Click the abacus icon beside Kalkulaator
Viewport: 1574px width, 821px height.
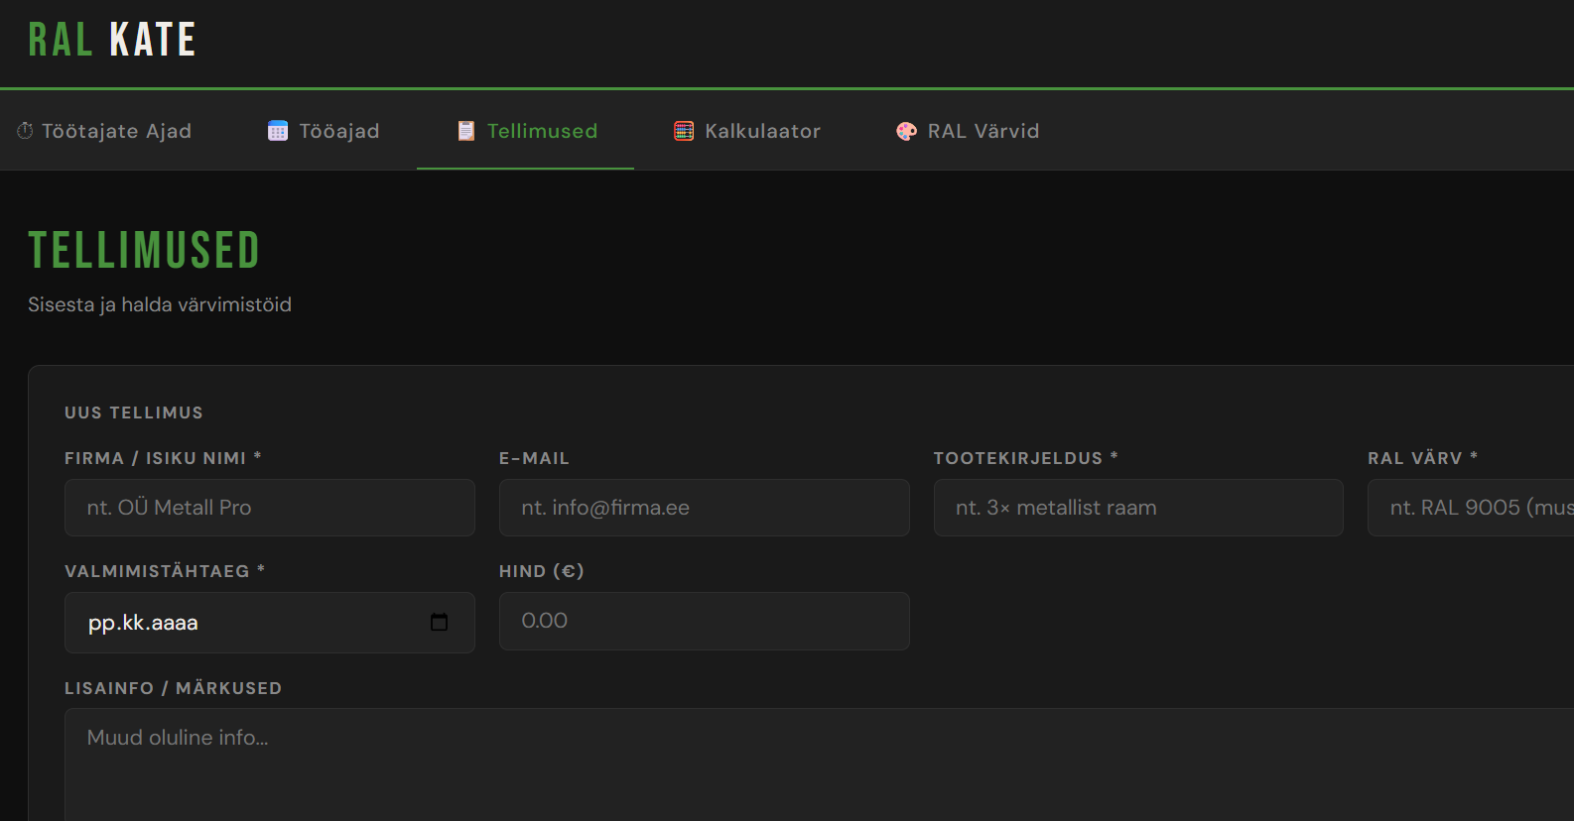click(684, 131)
